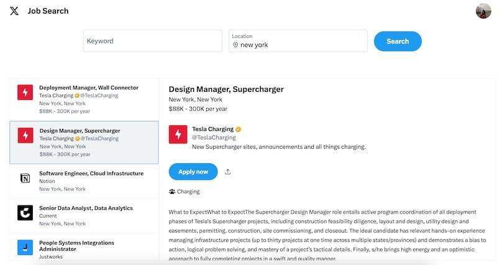Click the Justworks logo icon

pos(25,247)
